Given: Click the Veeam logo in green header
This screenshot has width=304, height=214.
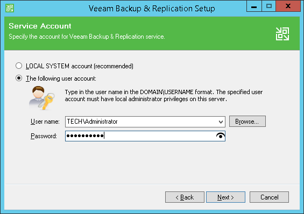Looking at the screenshot, I should [282, 34].
